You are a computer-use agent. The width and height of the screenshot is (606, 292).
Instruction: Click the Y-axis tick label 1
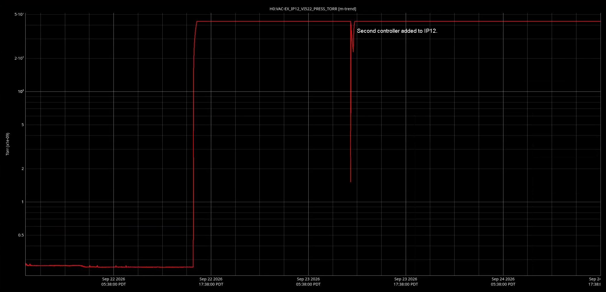coord(23,202)
